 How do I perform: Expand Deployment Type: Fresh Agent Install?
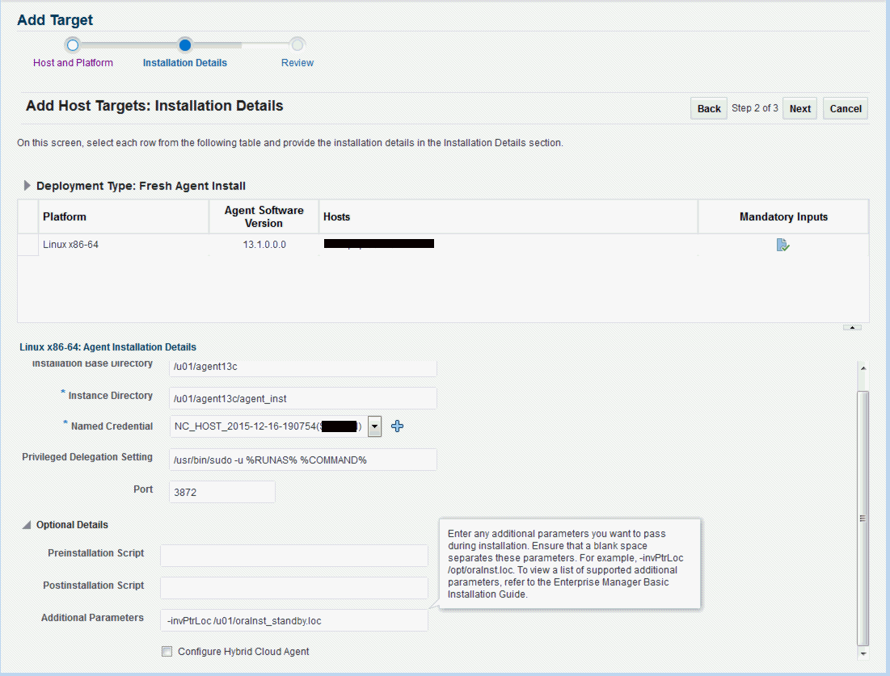(x=27, y=186)
